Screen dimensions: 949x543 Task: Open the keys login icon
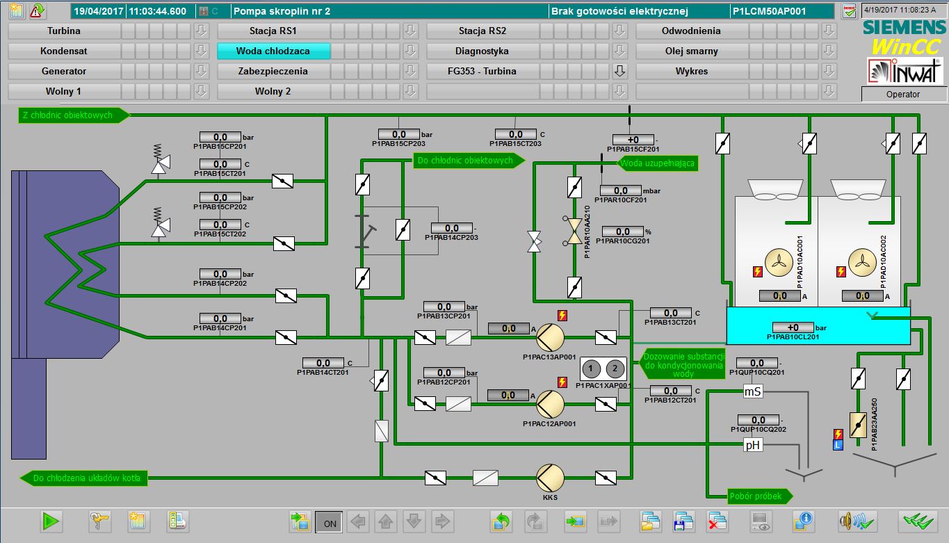[100, 521]
